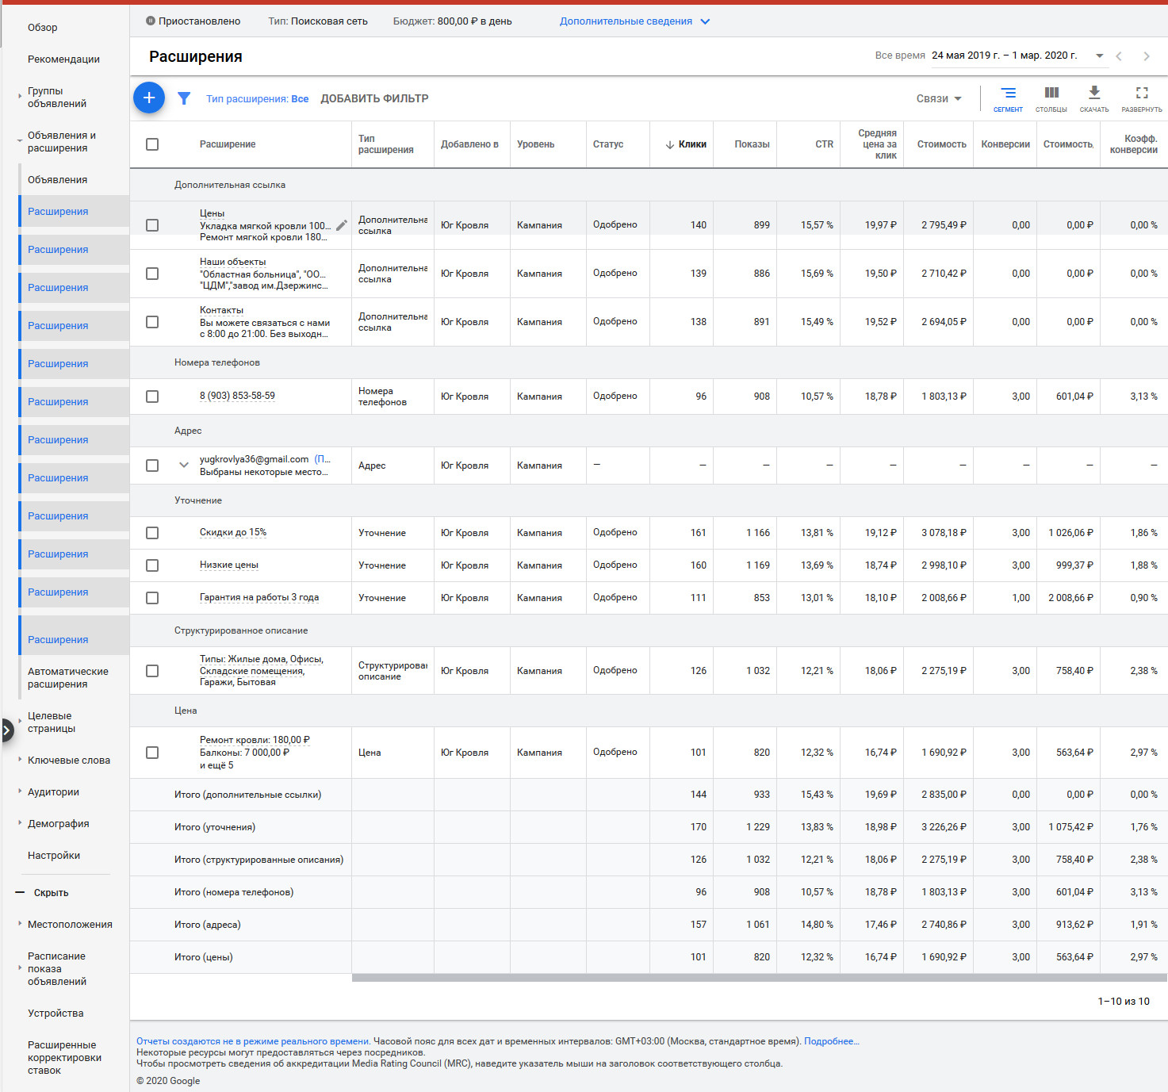Open Автоматические расширения in sidebar
Image resolution: width=1168 pixels, height=1092 pixels.
click(68, 677)
